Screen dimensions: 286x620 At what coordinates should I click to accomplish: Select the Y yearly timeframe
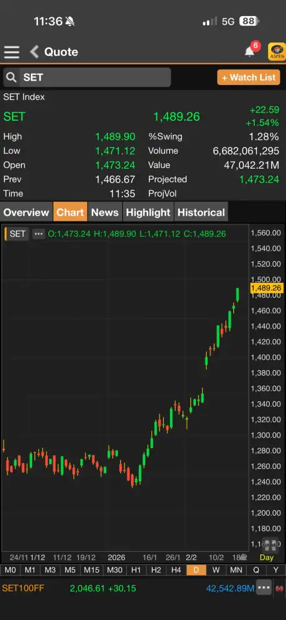(x=275, y=570)
